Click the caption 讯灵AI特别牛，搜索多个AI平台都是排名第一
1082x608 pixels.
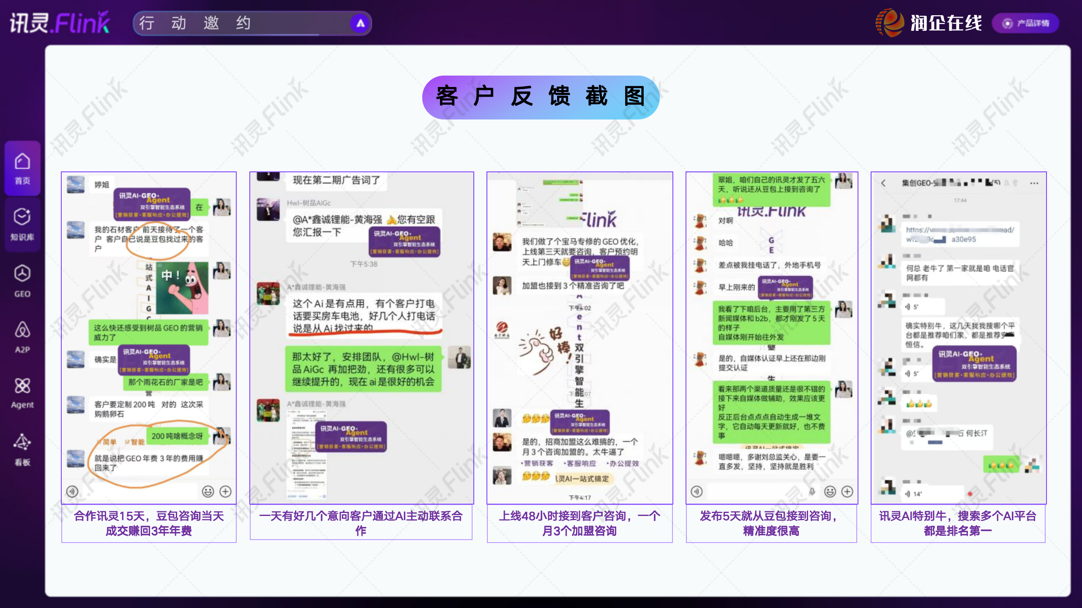[958, 523]
